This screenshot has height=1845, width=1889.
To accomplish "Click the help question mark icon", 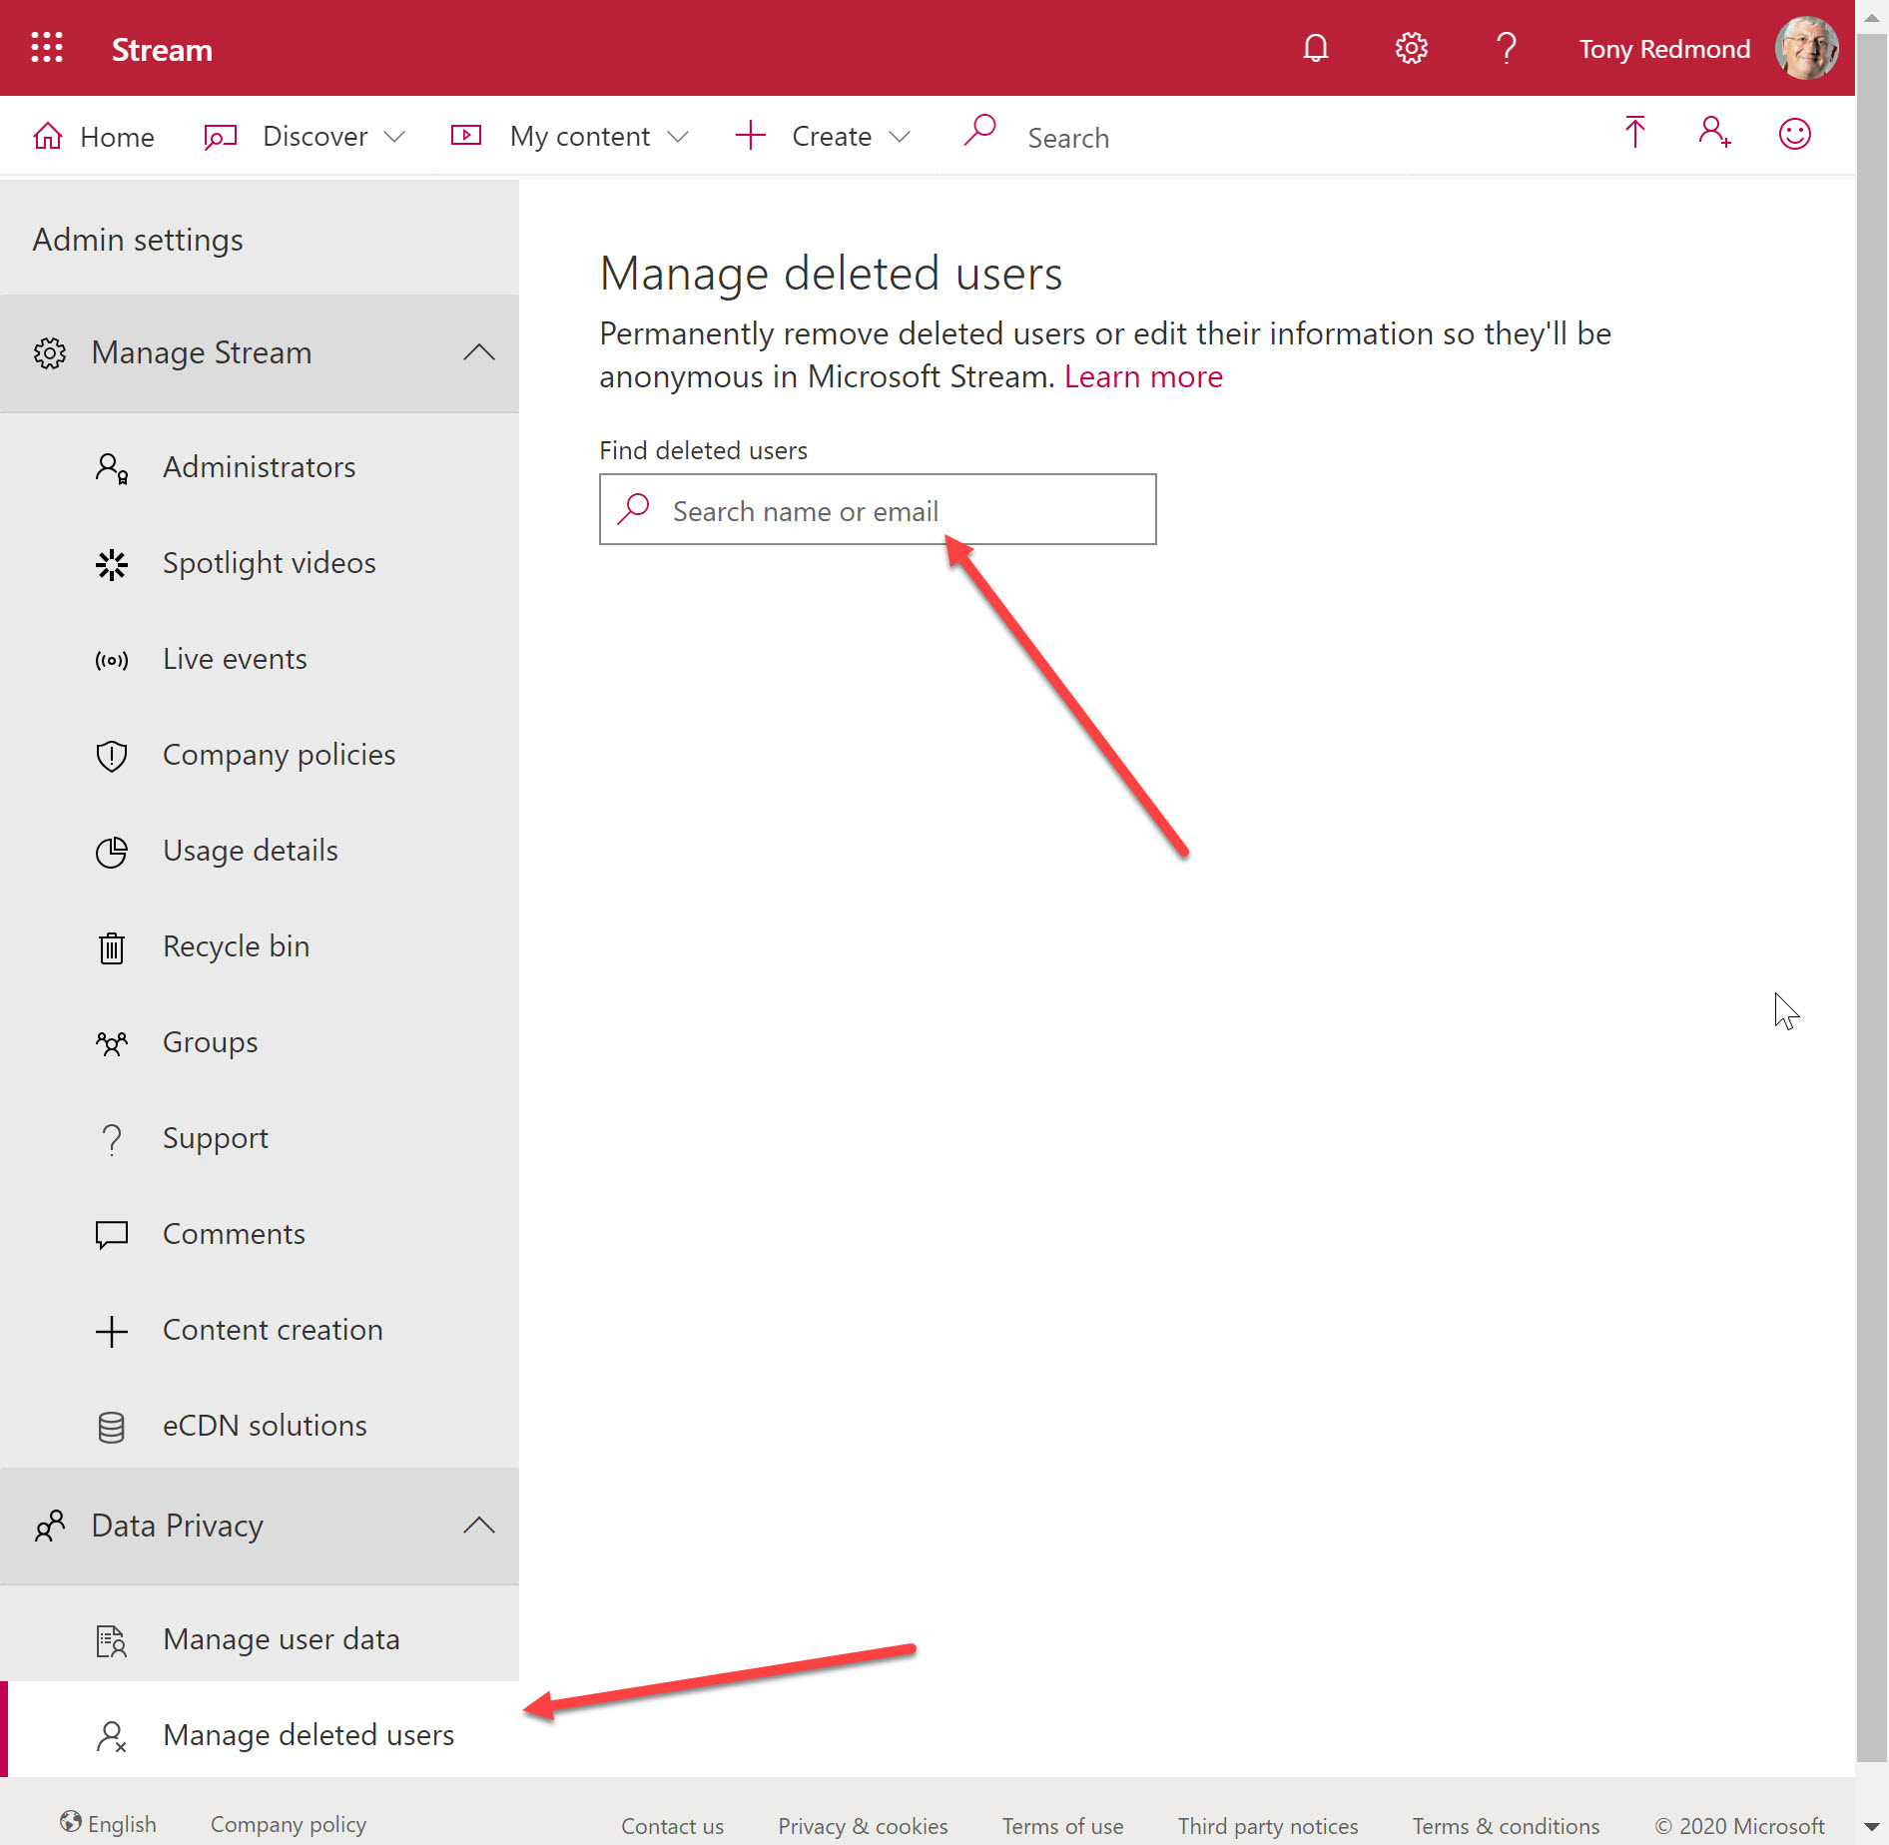I will (x=1507, y=48).
